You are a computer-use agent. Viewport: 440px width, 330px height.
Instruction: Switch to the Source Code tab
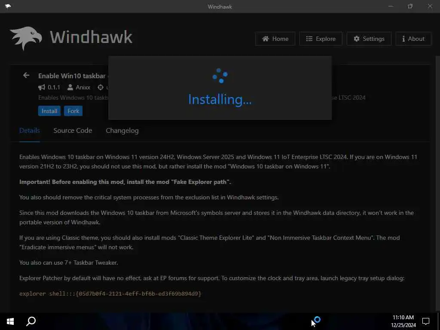[x=73, y=131]
